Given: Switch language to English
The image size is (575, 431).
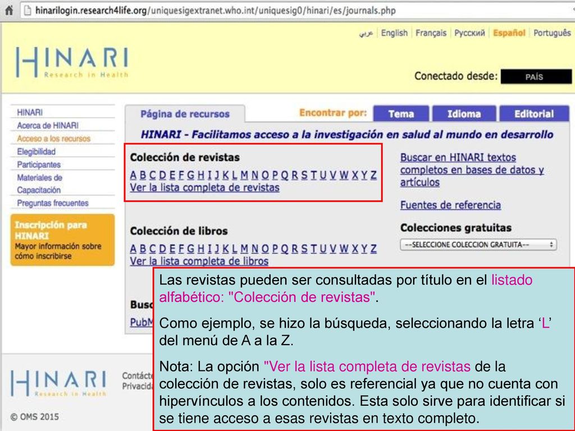Looking at the screenshot, I should [x=394, y=33].
